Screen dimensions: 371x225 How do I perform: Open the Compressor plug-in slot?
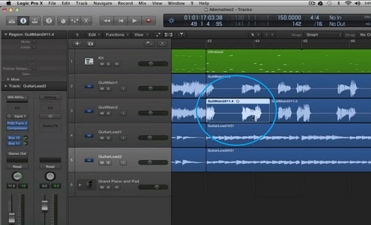(x=17, y=128)
